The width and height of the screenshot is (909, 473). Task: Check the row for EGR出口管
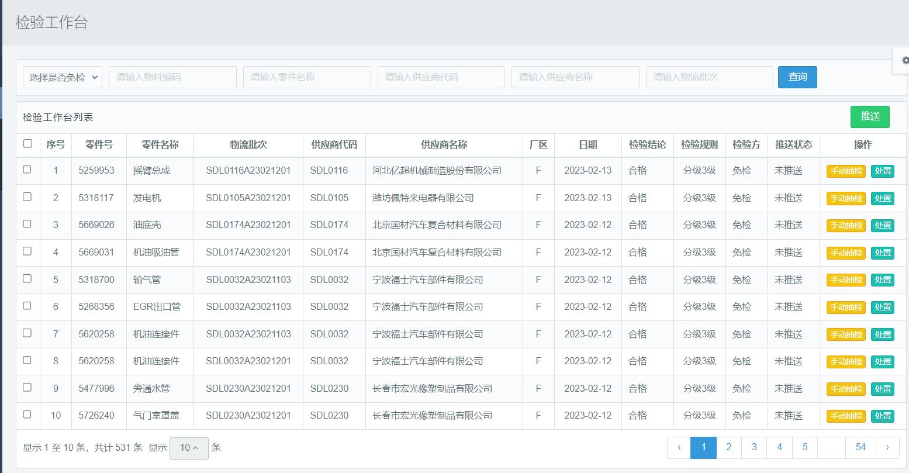tap(27, 306)
